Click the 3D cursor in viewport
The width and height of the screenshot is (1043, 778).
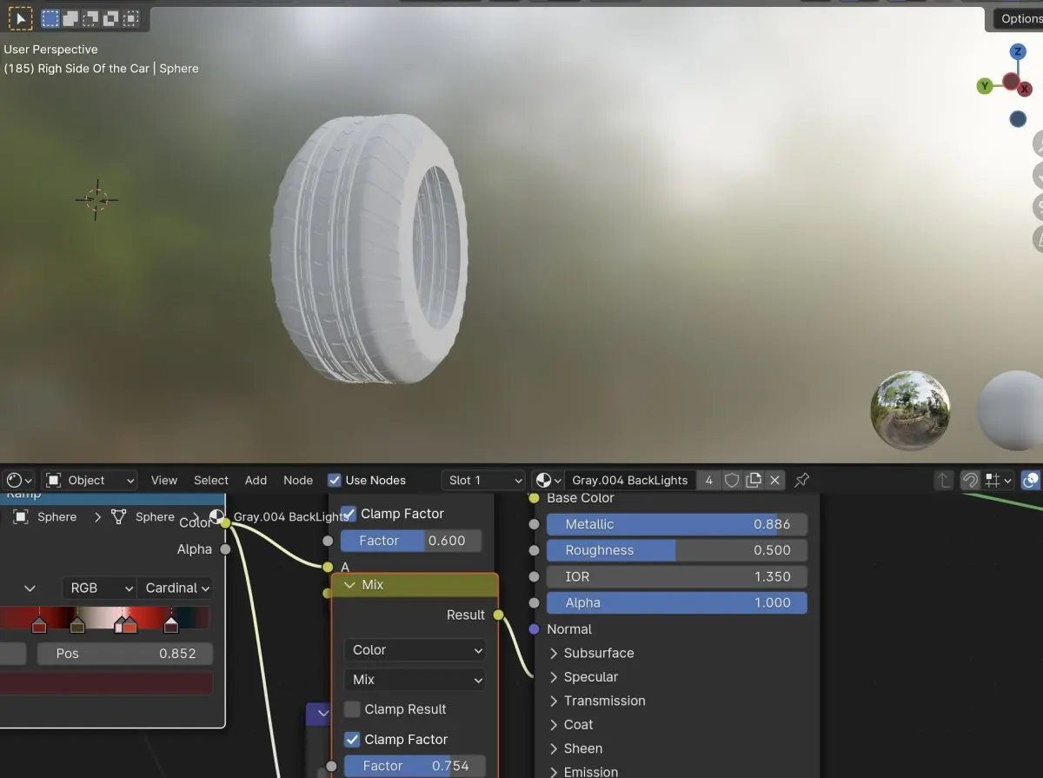[x=96, y=200]
